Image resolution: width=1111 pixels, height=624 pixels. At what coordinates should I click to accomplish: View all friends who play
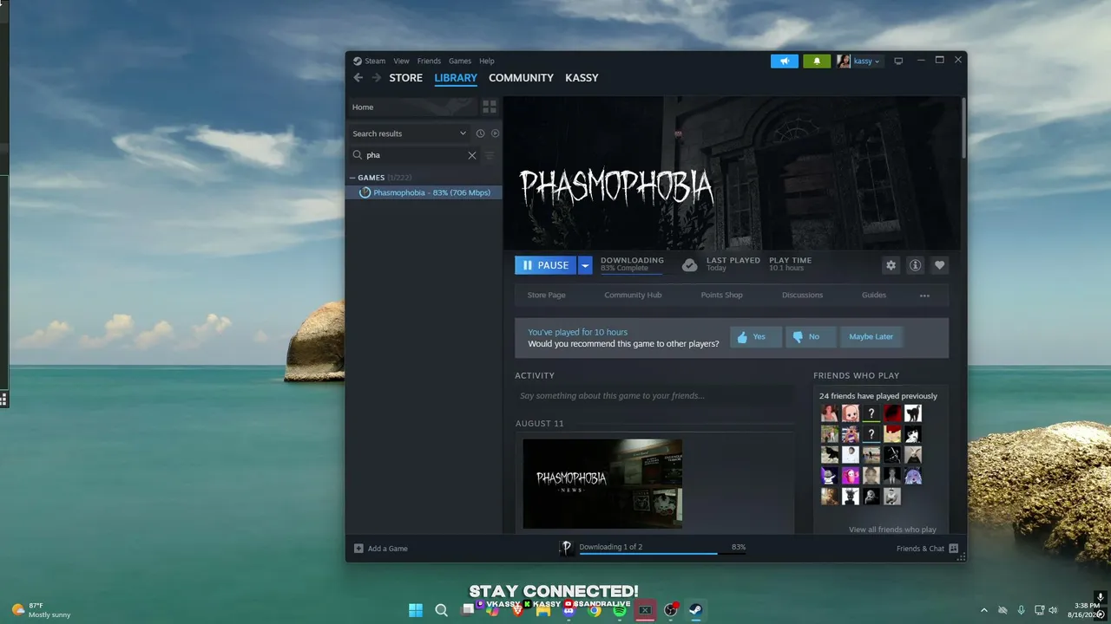(x=892, y=530)
